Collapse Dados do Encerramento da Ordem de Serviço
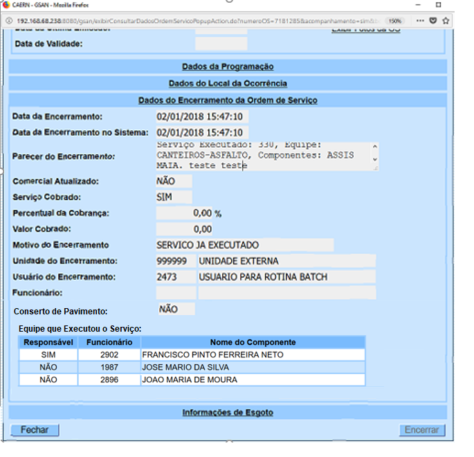 tap(228, 100)
